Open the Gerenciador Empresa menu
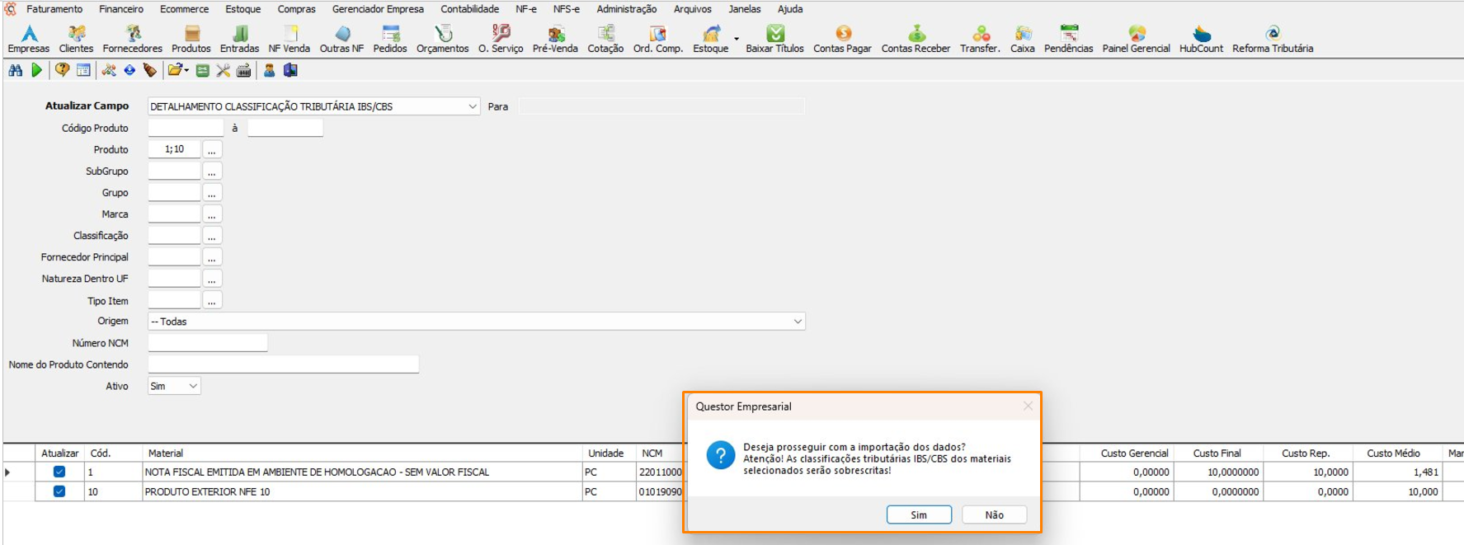The width and height of the screenshot is (1464, 545). tap(378, 9)
